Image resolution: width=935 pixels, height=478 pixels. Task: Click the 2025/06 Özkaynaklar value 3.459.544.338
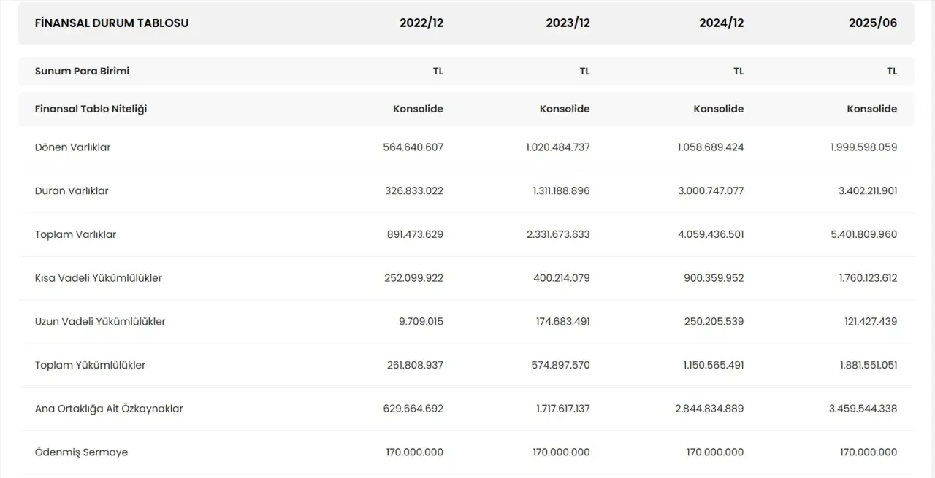tap(863, 409)
